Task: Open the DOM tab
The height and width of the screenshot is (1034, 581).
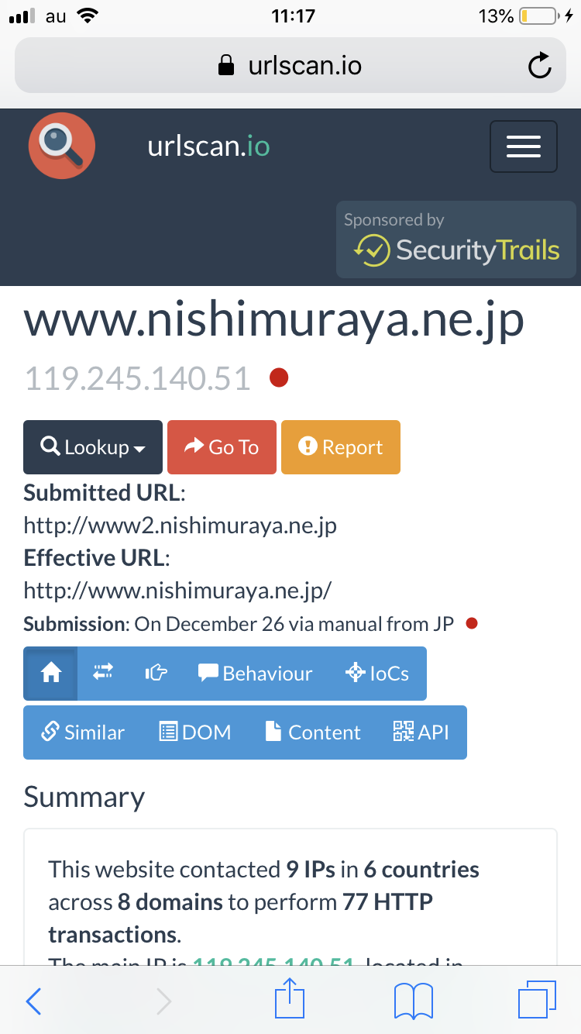Action: pyautogui.click(x=195, y=732)
